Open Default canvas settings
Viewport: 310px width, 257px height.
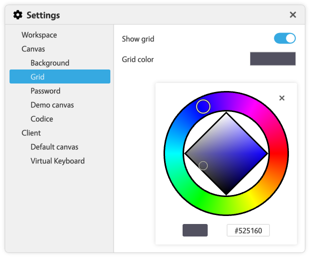point(54,147)
